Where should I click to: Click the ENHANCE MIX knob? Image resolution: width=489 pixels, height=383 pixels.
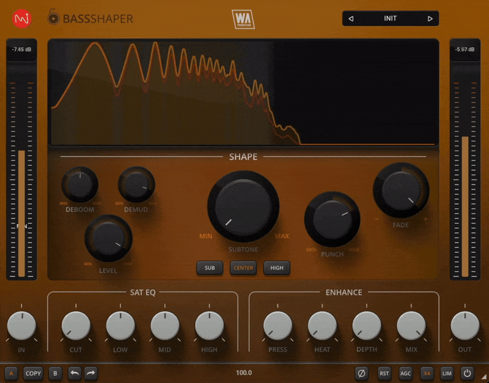pos(411,326)
